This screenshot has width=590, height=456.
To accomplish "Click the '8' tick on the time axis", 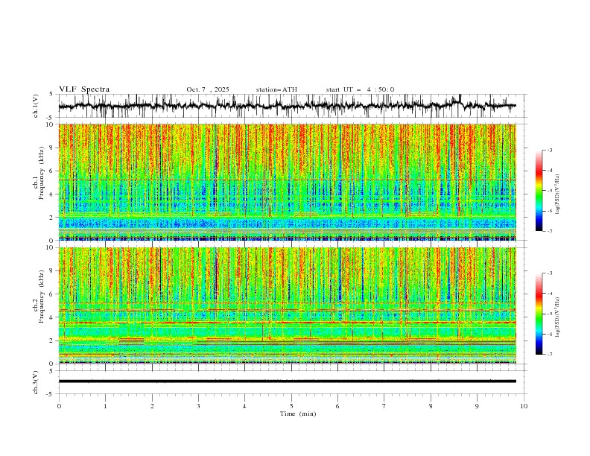I will click(x=431, y=406).
